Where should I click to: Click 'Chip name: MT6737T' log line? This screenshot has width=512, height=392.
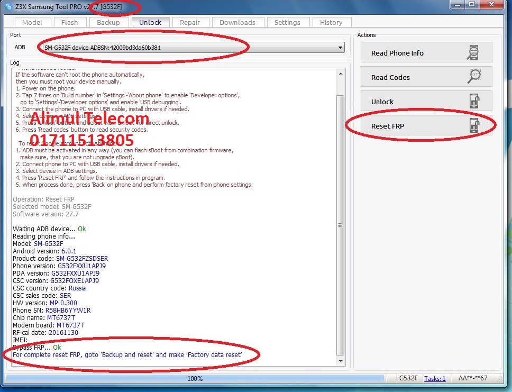pos(44,318)
